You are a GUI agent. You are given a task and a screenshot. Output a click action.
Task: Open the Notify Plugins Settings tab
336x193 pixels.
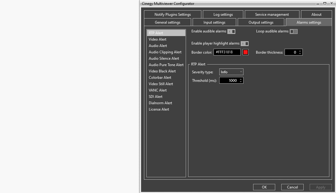tap(173, 14)
